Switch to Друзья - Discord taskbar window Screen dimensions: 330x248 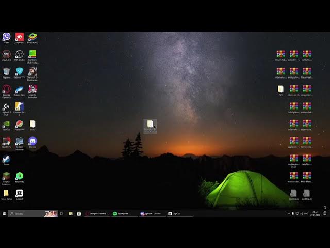click(153, 213)
